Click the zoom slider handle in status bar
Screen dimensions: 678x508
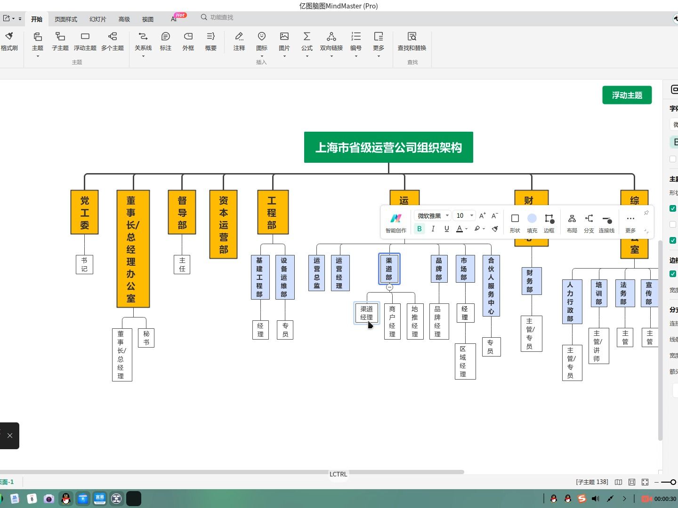point(673,482)
